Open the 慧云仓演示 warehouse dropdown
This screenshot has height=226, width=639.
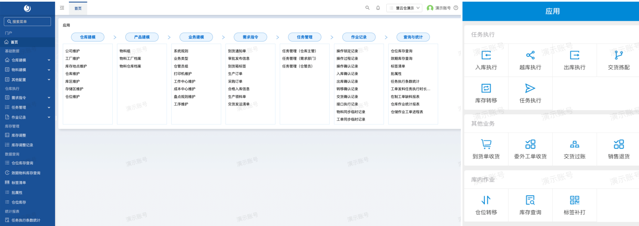[404, 8]
